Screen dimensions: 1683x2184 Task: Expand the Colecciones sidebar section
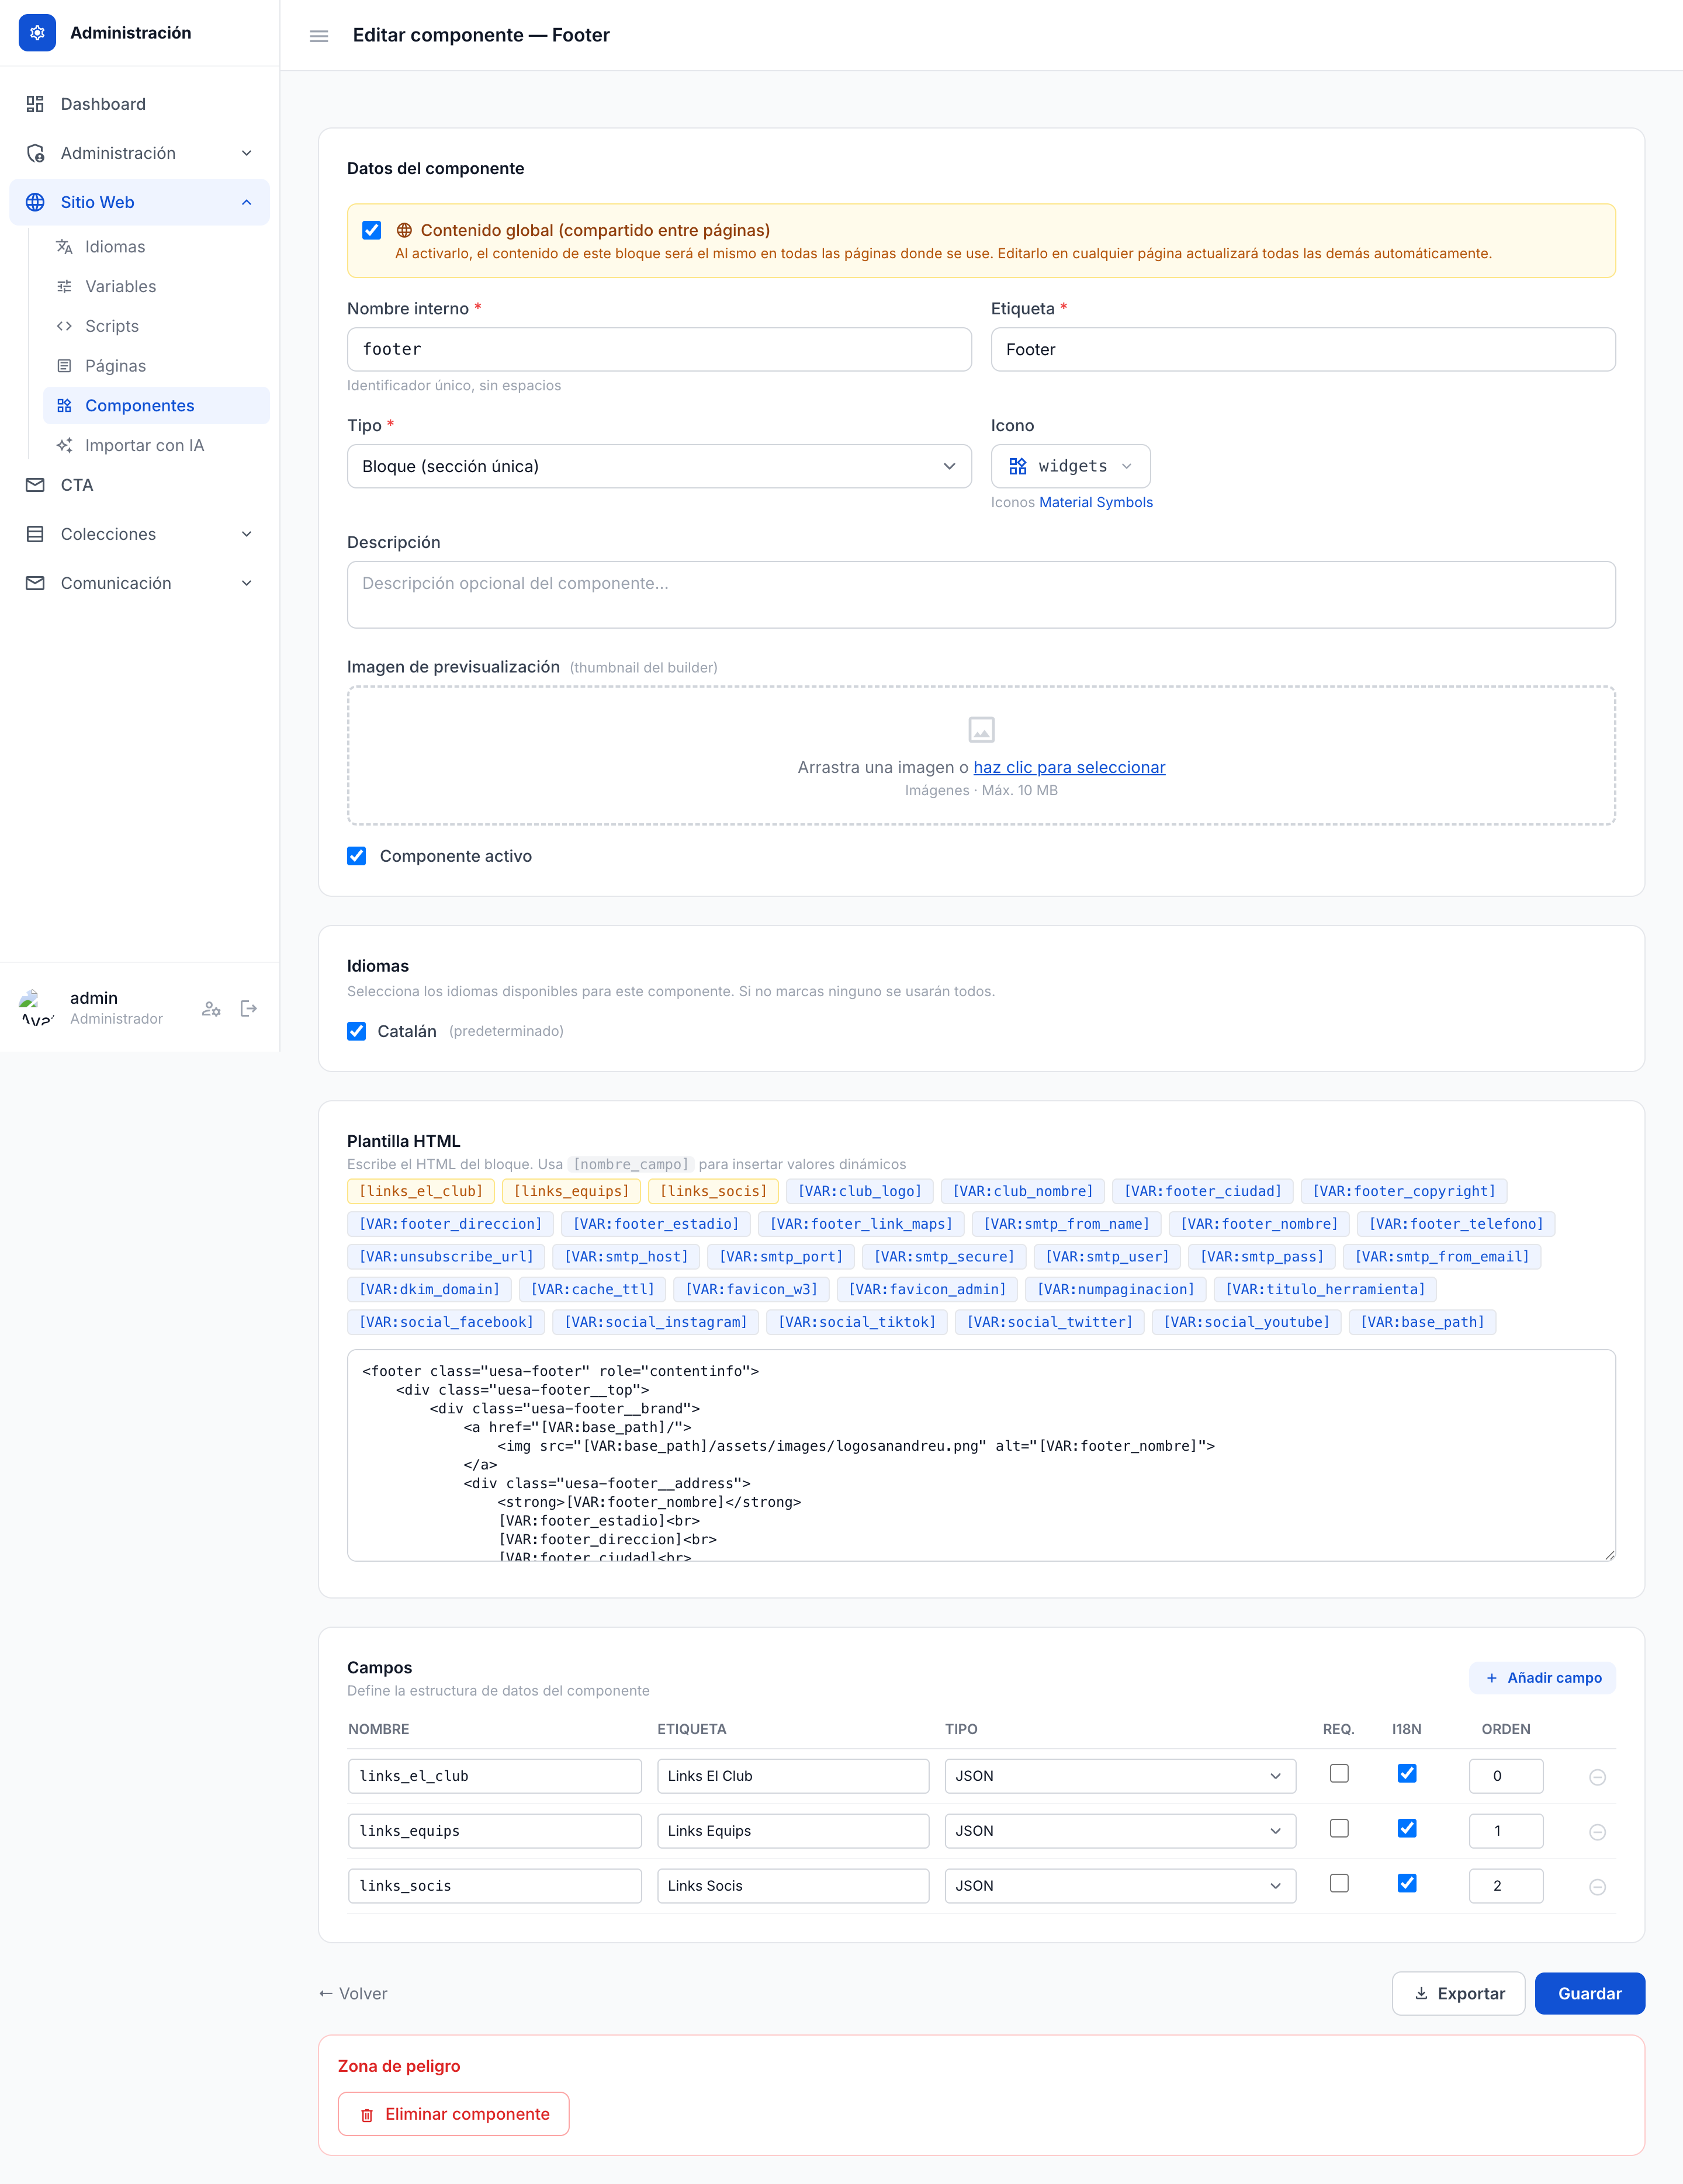click(x=139, y=534)
